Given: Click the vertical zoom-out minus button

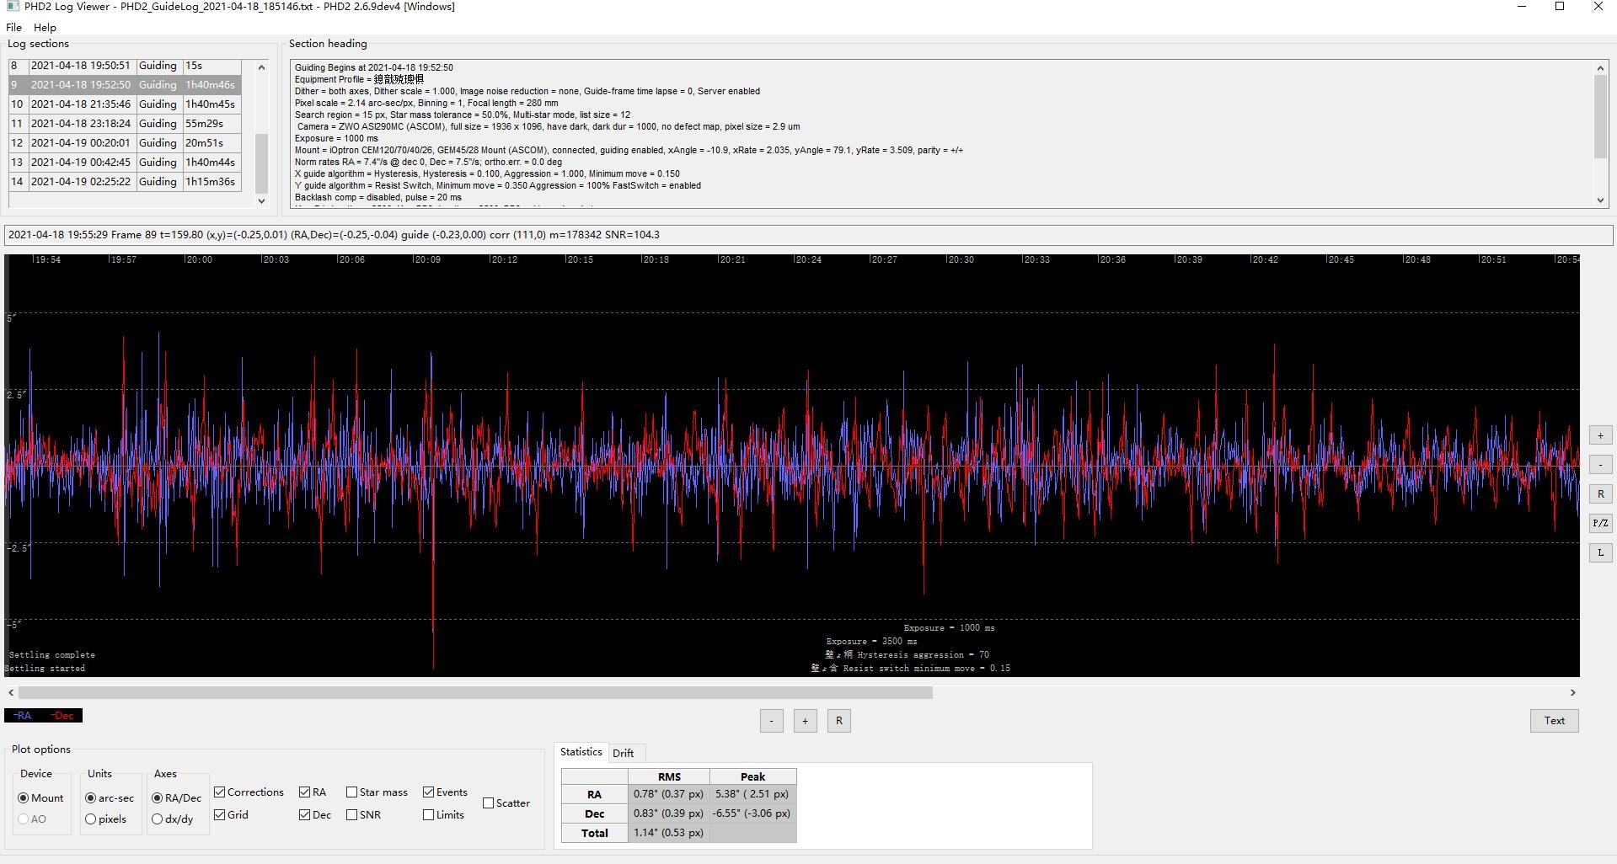Looking at the screenshot, I should click(x=1600, y=465).
